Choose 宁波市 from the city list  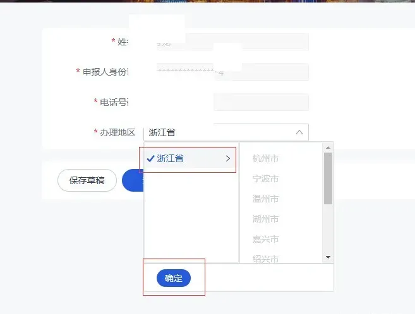(x=265, y=178)
